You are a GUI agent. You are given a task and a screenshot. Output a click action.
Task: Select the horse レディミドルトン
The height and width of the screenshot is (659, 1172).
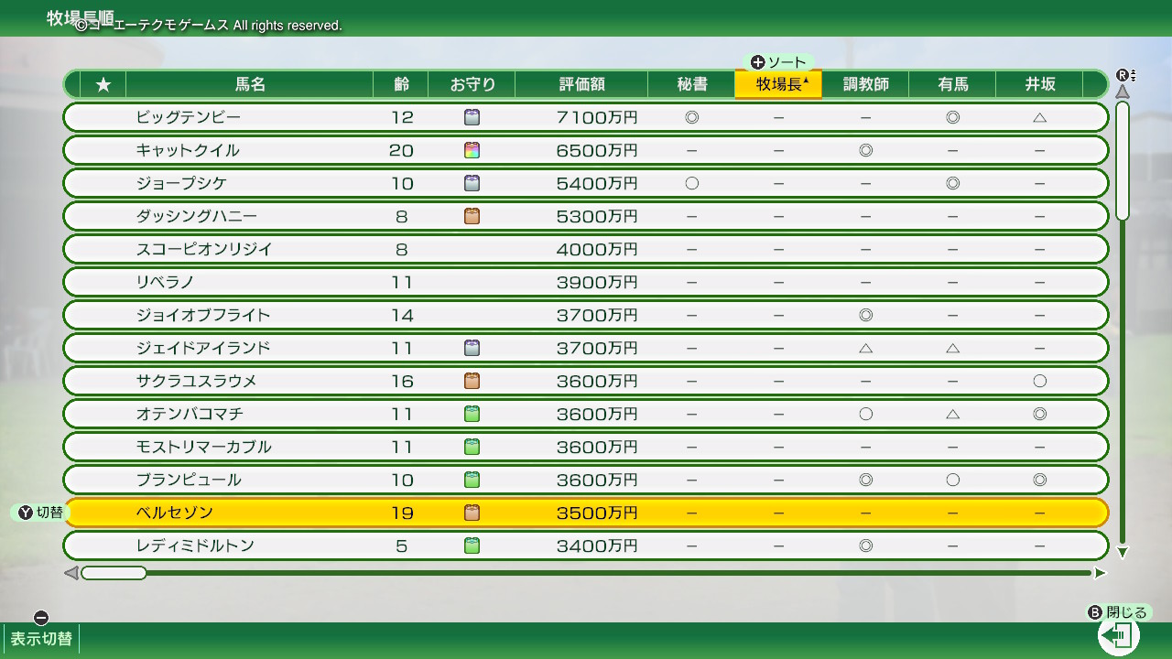coord(586,546)
